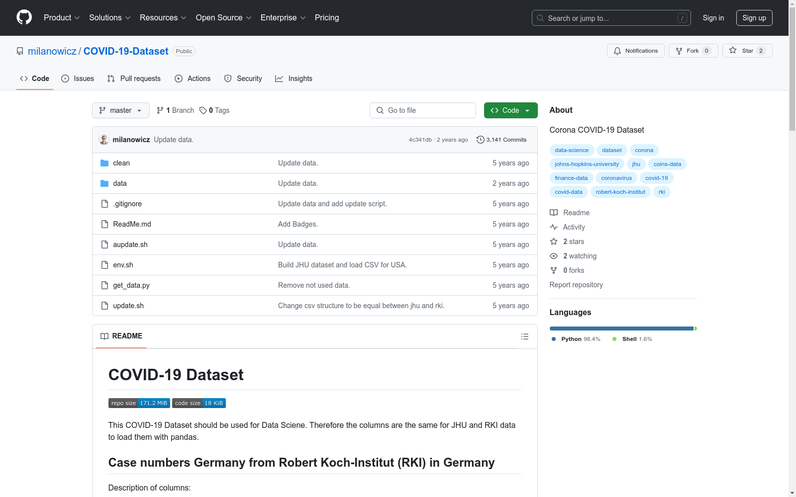Click the star icon beside 2 stars

pos(554,242)
